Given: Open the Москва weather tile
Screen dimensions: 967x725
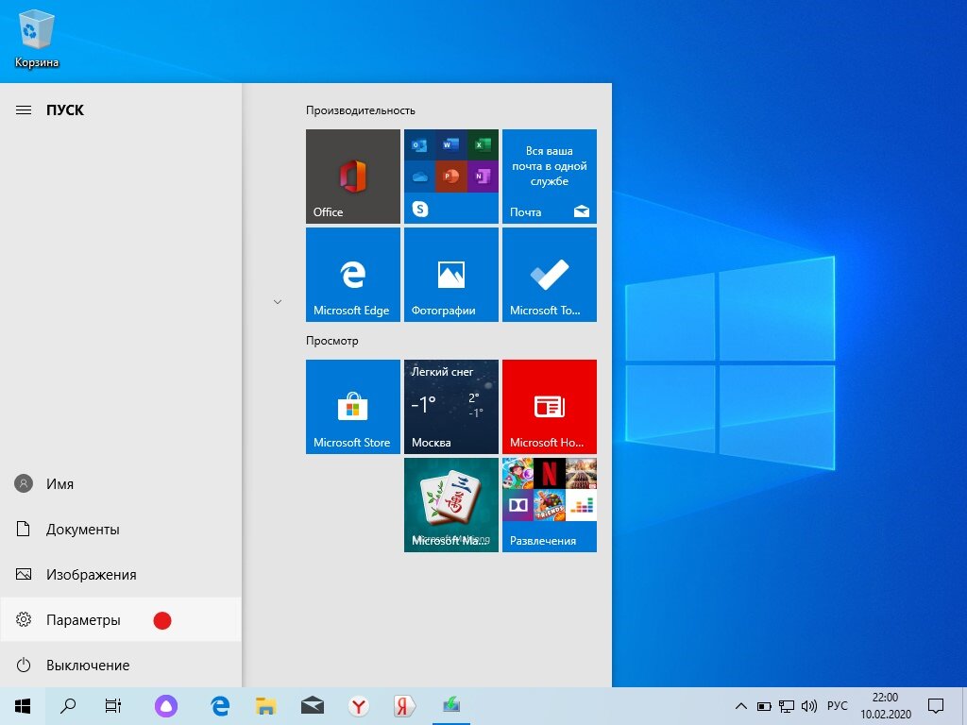Looking at the screenshot, I should click(x=450, y=407).
